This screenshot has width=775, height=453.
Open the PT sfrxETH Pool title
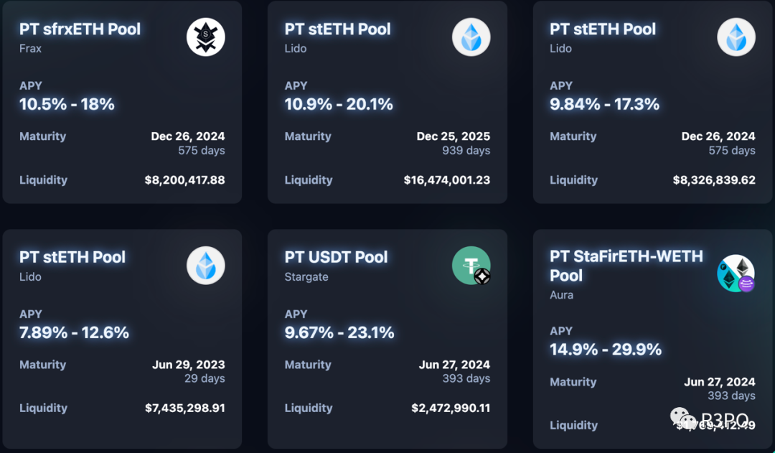click(x=80, y=29)
